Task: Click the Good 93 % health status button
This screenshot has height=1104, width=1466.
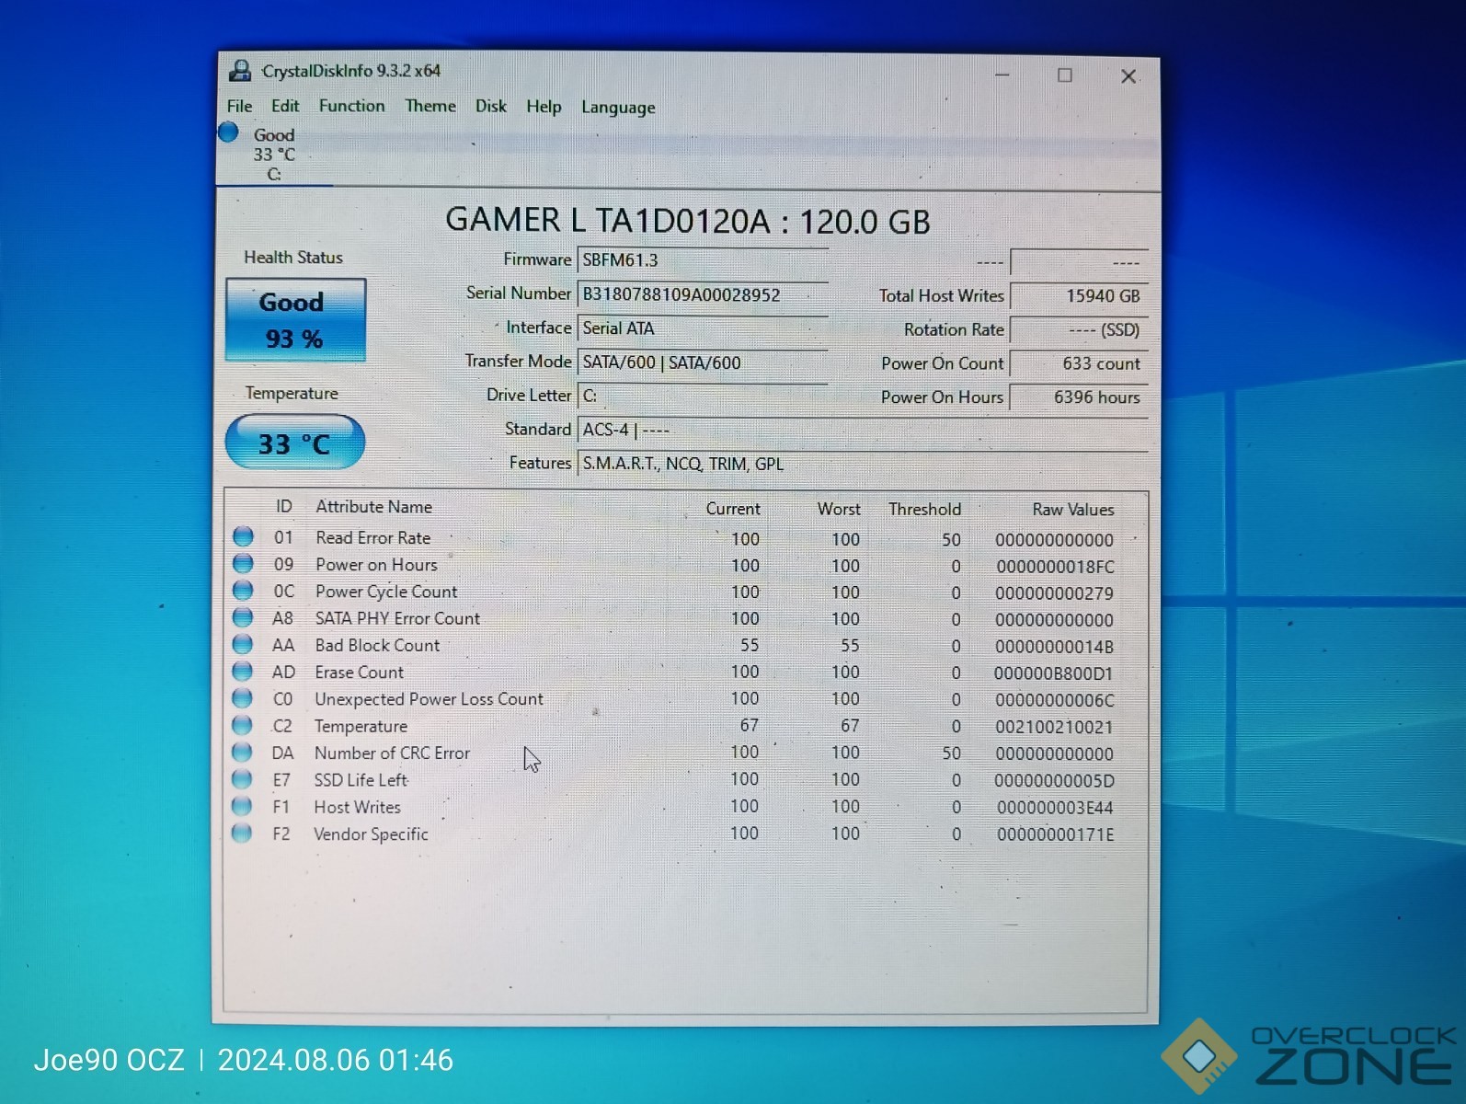Action: coord(295,320)
